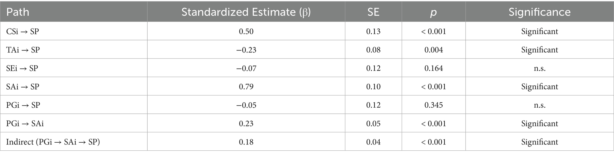Select the Standardized Estimate (β) column header

(246, 12)
